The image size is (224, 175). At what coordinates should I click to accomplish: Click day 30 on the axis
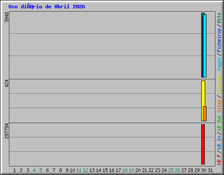click(203, 170)
